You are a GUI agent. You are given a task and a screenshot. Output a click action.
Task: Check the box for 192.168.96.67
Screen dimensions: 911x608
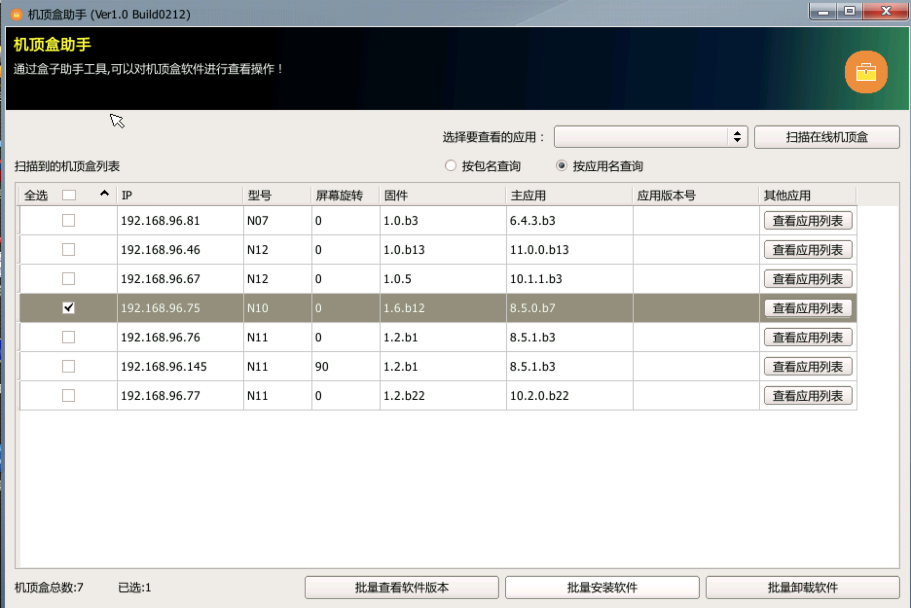pos(69,279)
